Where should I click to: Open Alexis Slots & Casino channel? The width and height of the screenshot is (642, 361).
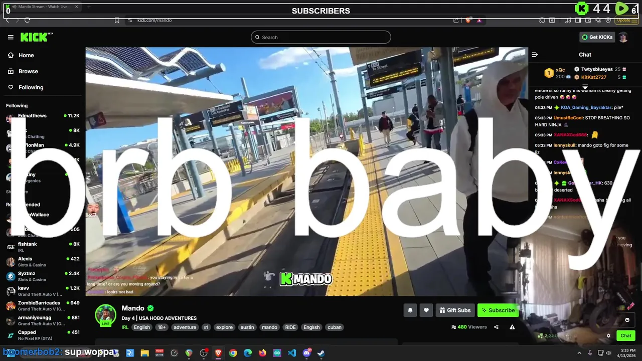(43, 261)
